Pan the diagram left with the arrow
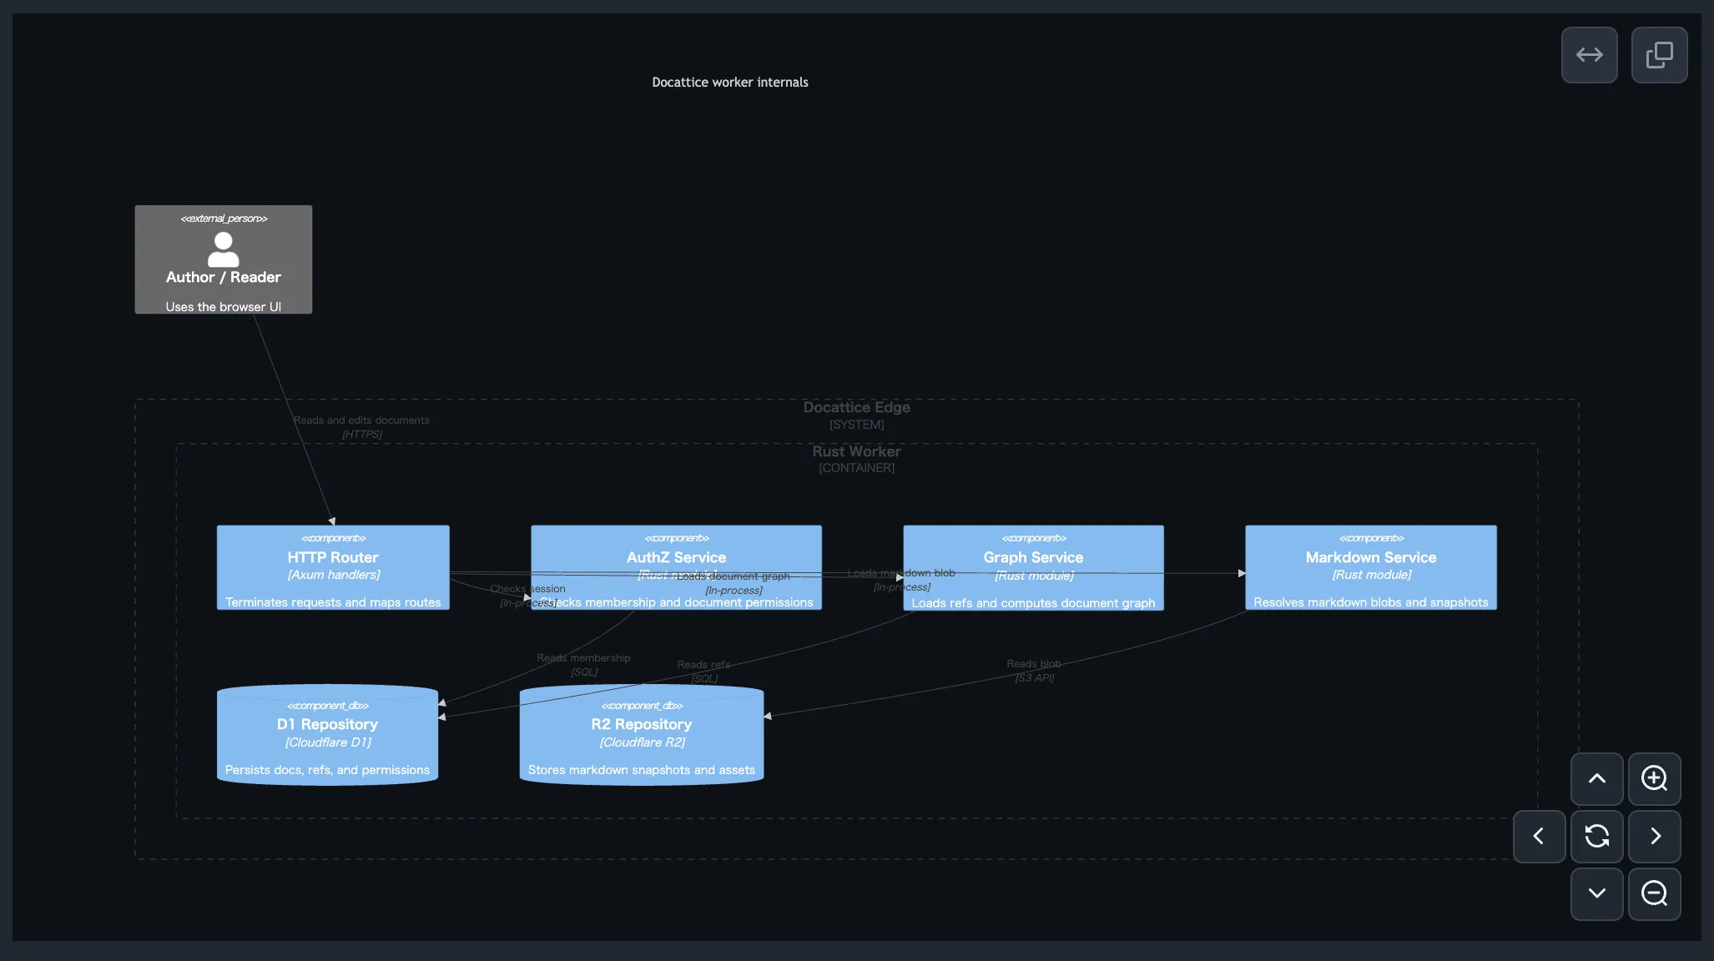 [1539, 837]
